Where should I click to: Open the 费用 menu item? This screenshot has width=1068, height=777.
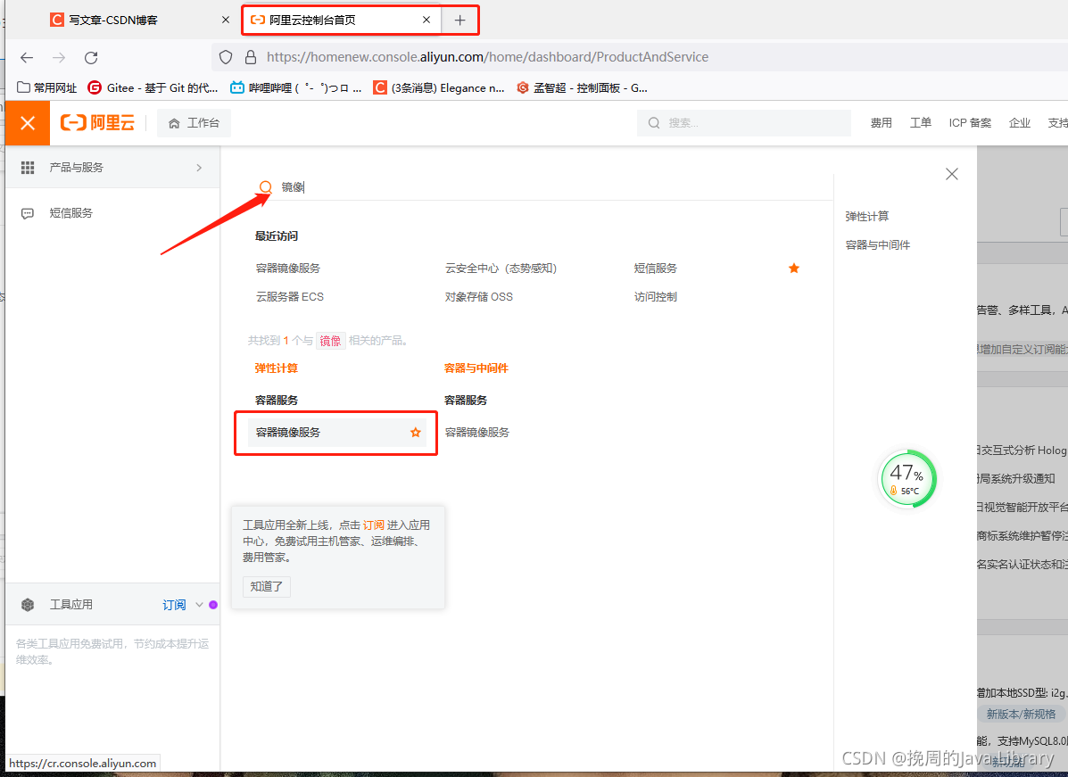pyautogui.click(x=881, y=122)
